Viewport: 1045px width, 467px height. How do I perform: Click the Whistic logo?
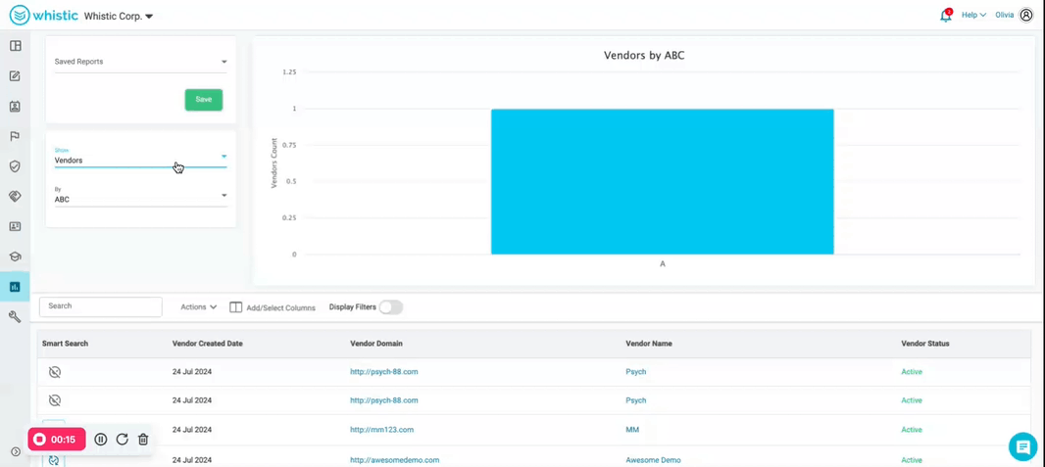click(43, 16)
